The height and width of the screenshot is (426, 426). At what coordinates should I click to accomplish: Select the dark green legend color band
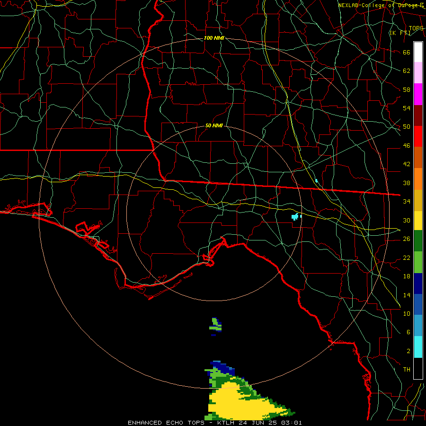click(418, 241)
